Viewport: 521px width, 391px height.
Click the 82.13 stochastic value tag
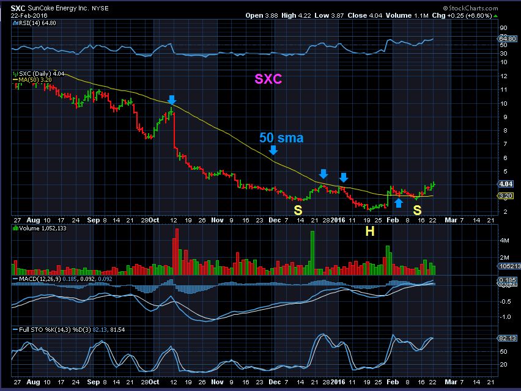click(x=508, y=338)
